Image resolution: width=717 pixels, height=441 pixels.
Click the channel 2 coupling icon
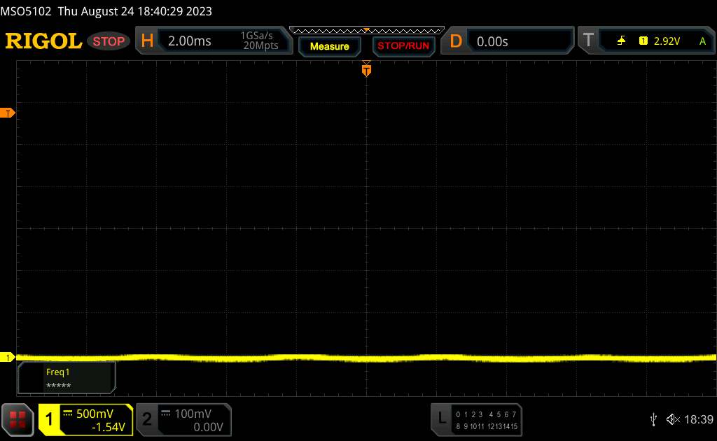click(166, 414)
